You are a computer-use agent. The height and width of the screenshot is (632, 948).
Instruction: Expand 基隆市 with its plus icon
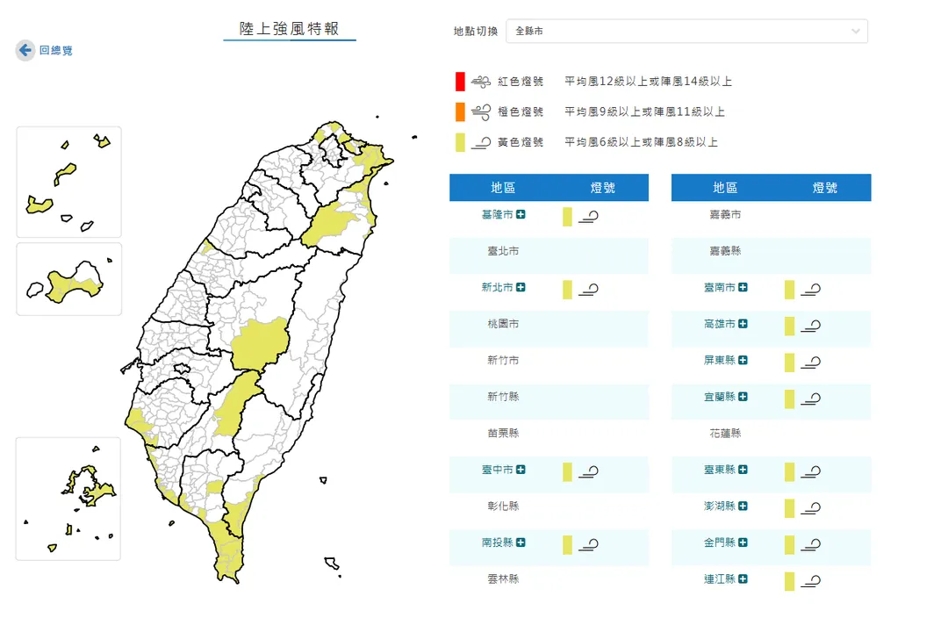521,215
